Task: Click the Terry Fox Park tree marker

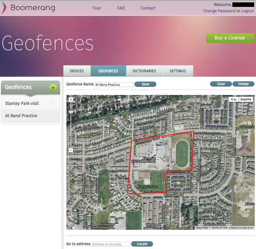Action: [148, 182]
